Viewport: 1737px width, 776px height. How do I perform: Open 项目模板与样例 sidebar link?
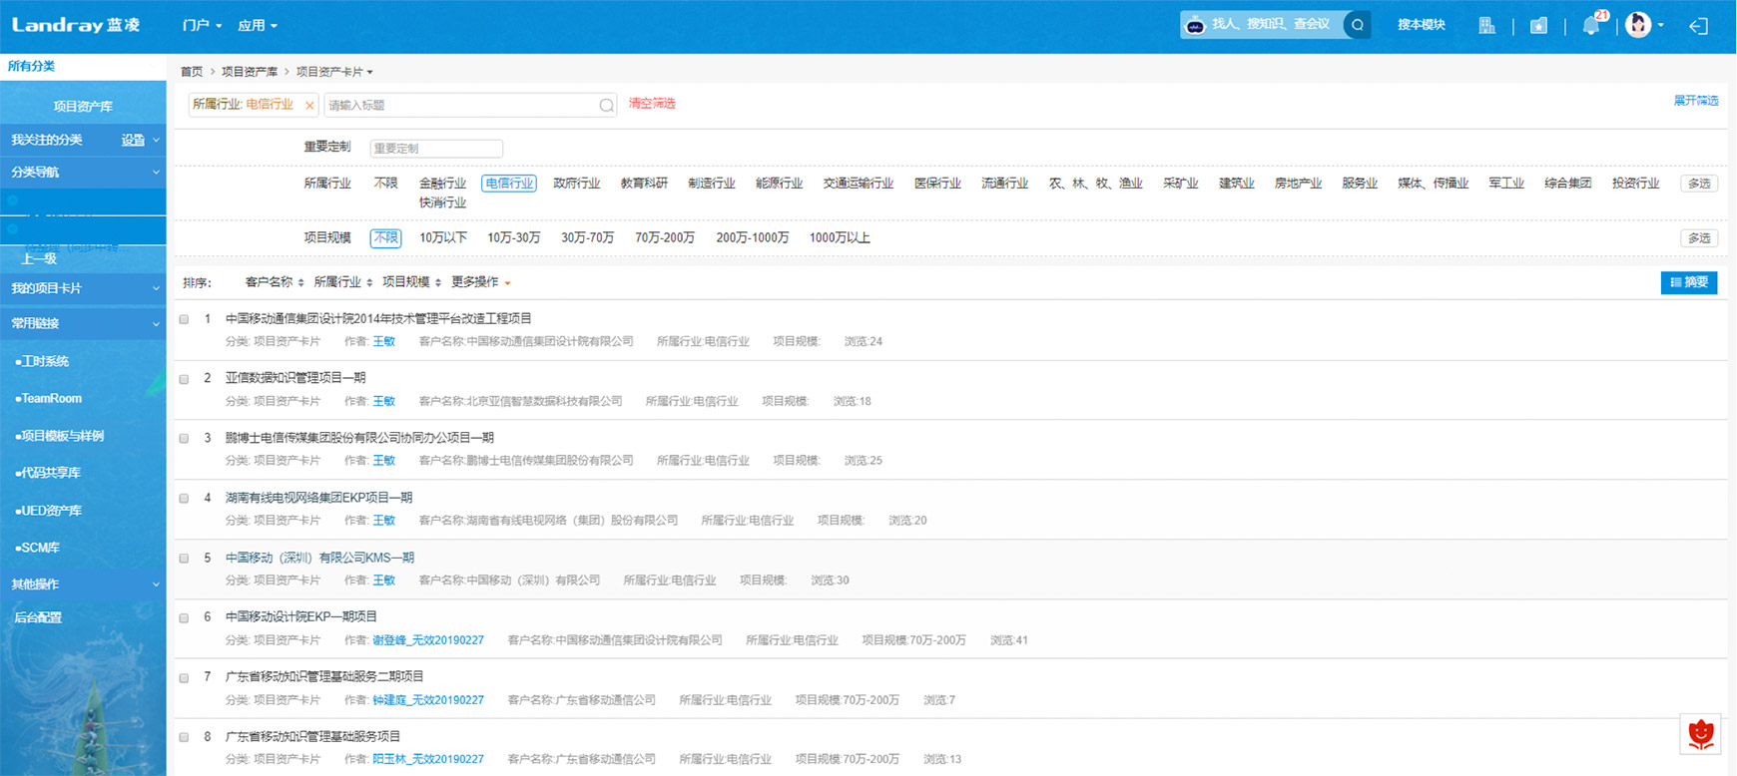click(x=60, y=436)
